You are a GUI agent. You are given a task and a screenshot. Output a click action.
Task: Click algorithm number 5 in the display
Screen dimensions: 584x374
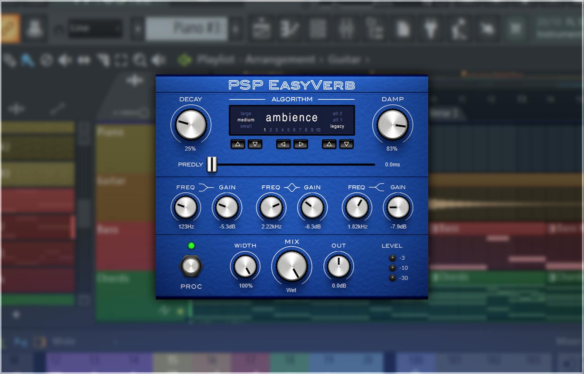[288, 130]
